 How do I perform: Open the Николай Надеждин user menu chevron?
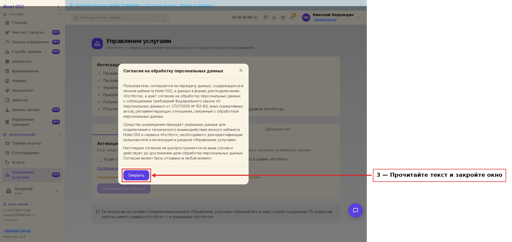[358, 18]
